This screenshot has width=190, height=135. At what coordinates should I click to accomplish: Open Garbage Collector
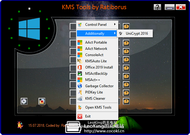pyautogui.click(x=97, y=86)
